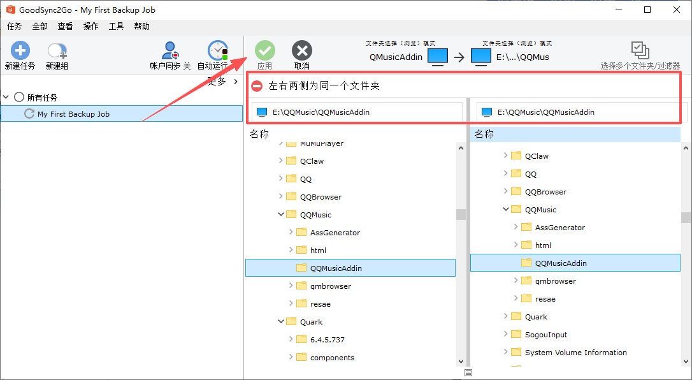Click the New Group (新建组) icon
Image resolution: width=692 pixels, height=380 pixels.
(57, 51)
